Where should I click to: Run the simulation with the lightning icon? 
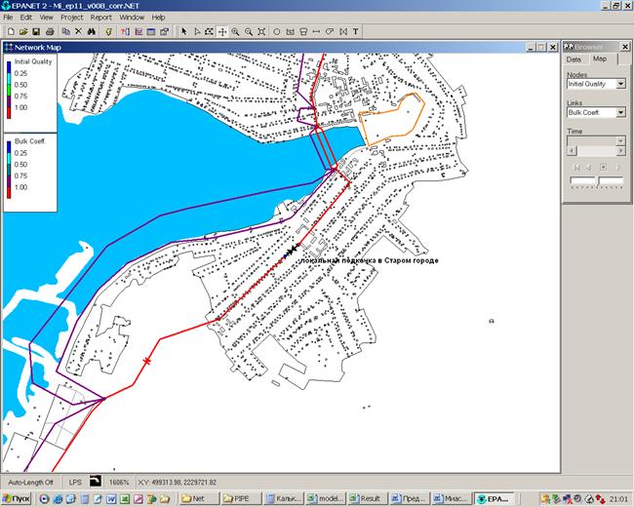pos(107,31)
